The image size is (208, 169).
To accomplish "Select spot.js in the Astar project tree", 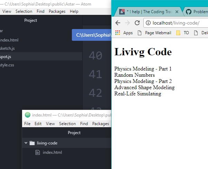I will tap(7, 57).
